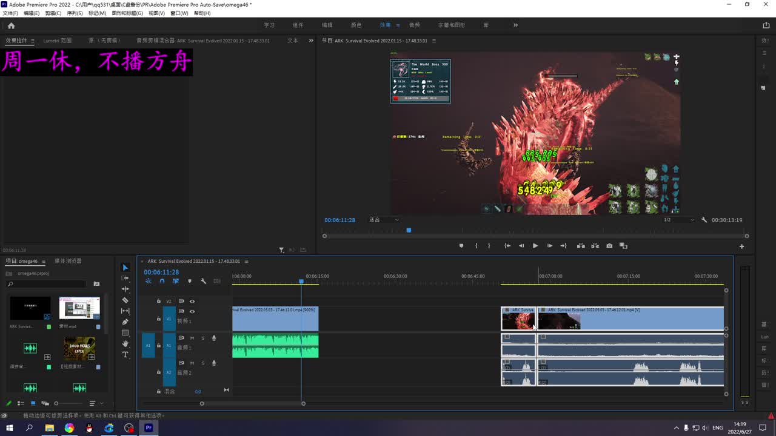
Task: Switch project panel to icon view
Action: (x=33, y=403)
